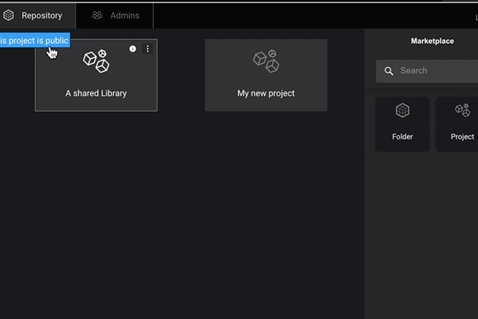Open the My new project card
This screenshot has width=478, height=319.
[x=265, y=93]
